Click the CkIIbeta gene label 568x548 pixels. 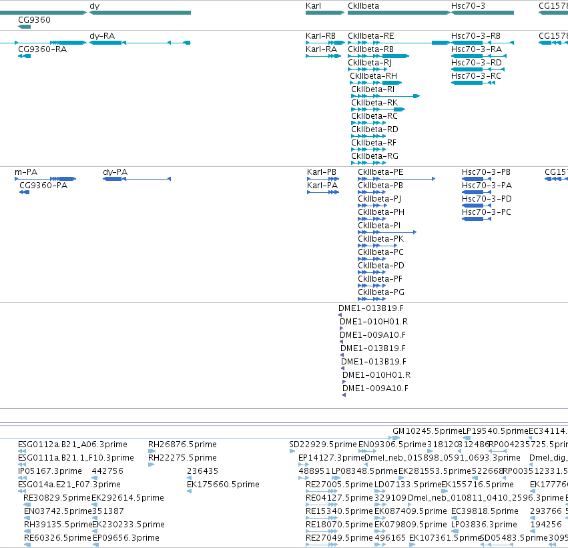point(363,6)
